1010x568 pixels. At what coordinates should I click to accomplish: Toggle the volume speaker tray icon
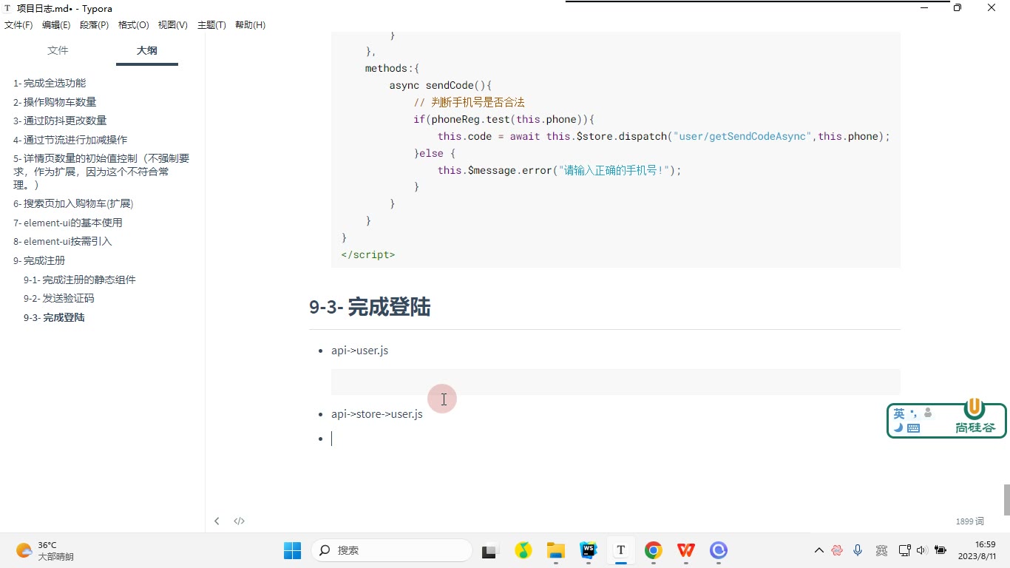coord(921,550)
